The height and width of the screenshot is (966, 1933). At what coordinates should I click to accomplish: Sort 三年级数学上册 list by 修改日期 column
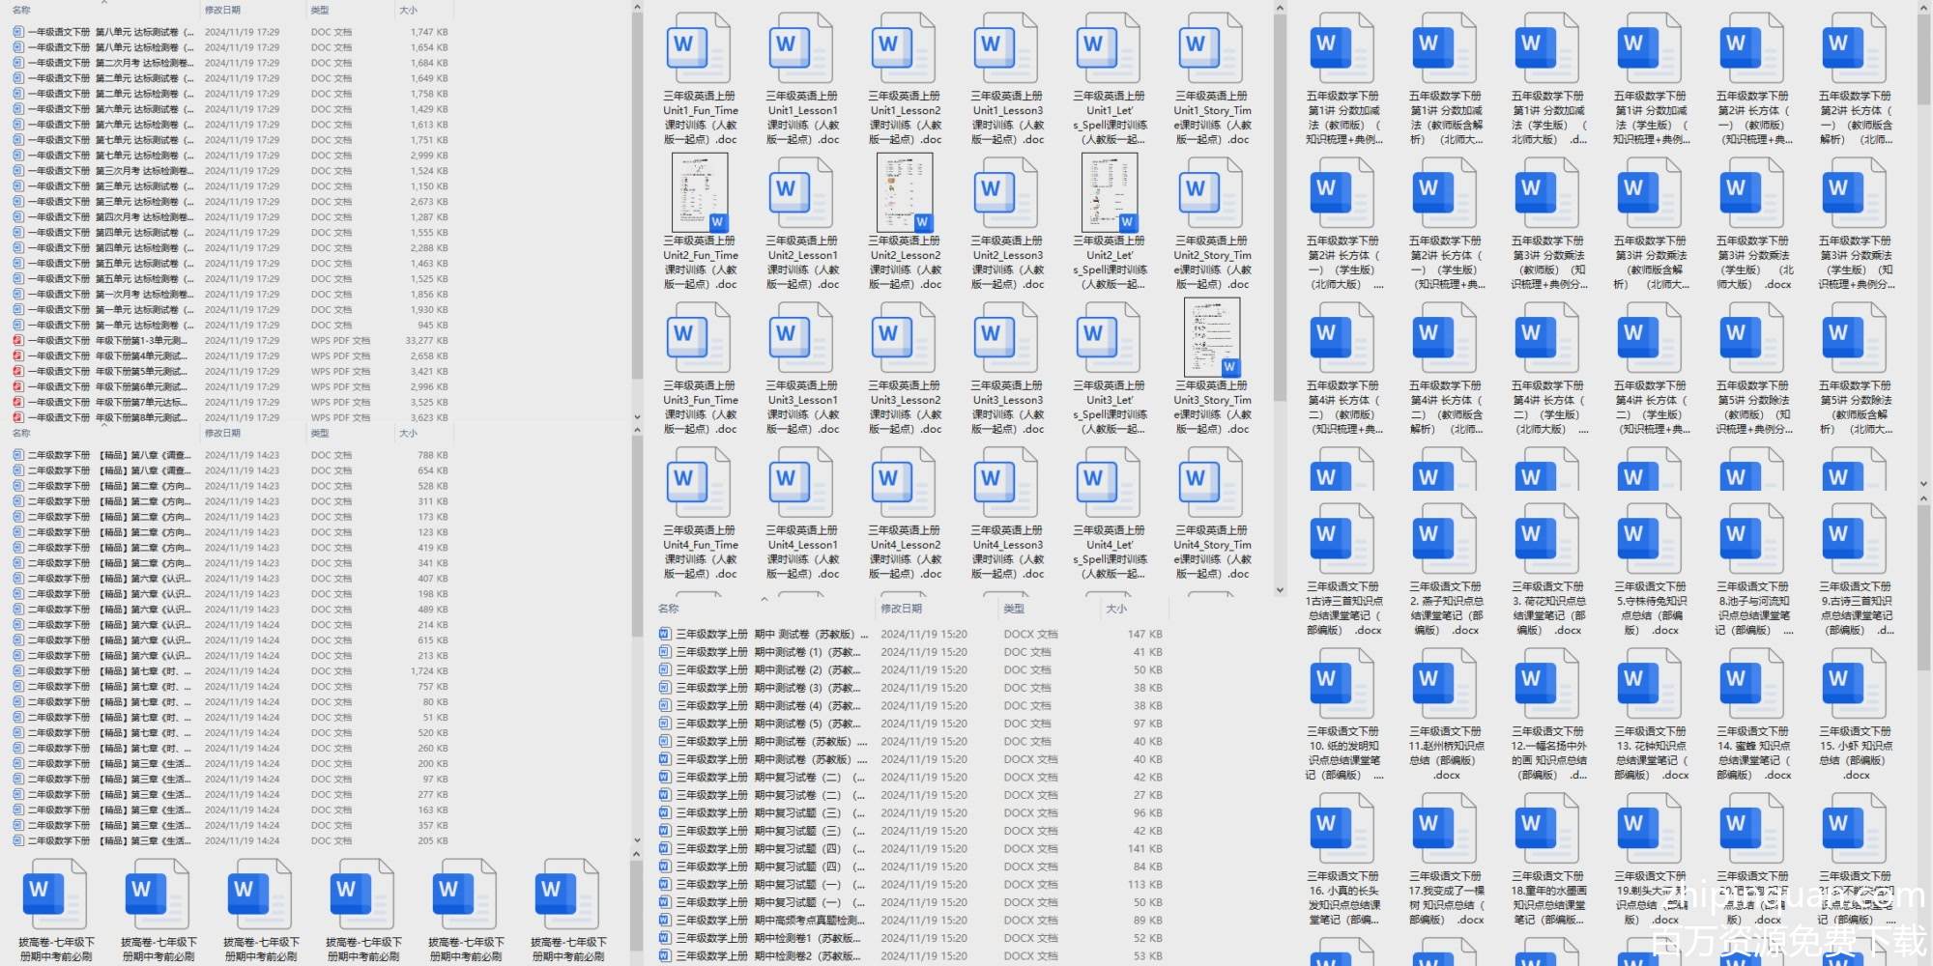[x=902, y=609]
